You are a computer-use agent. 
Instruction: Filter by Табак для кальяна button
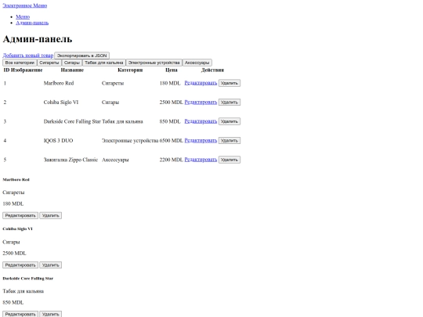(x=104, y=63)
